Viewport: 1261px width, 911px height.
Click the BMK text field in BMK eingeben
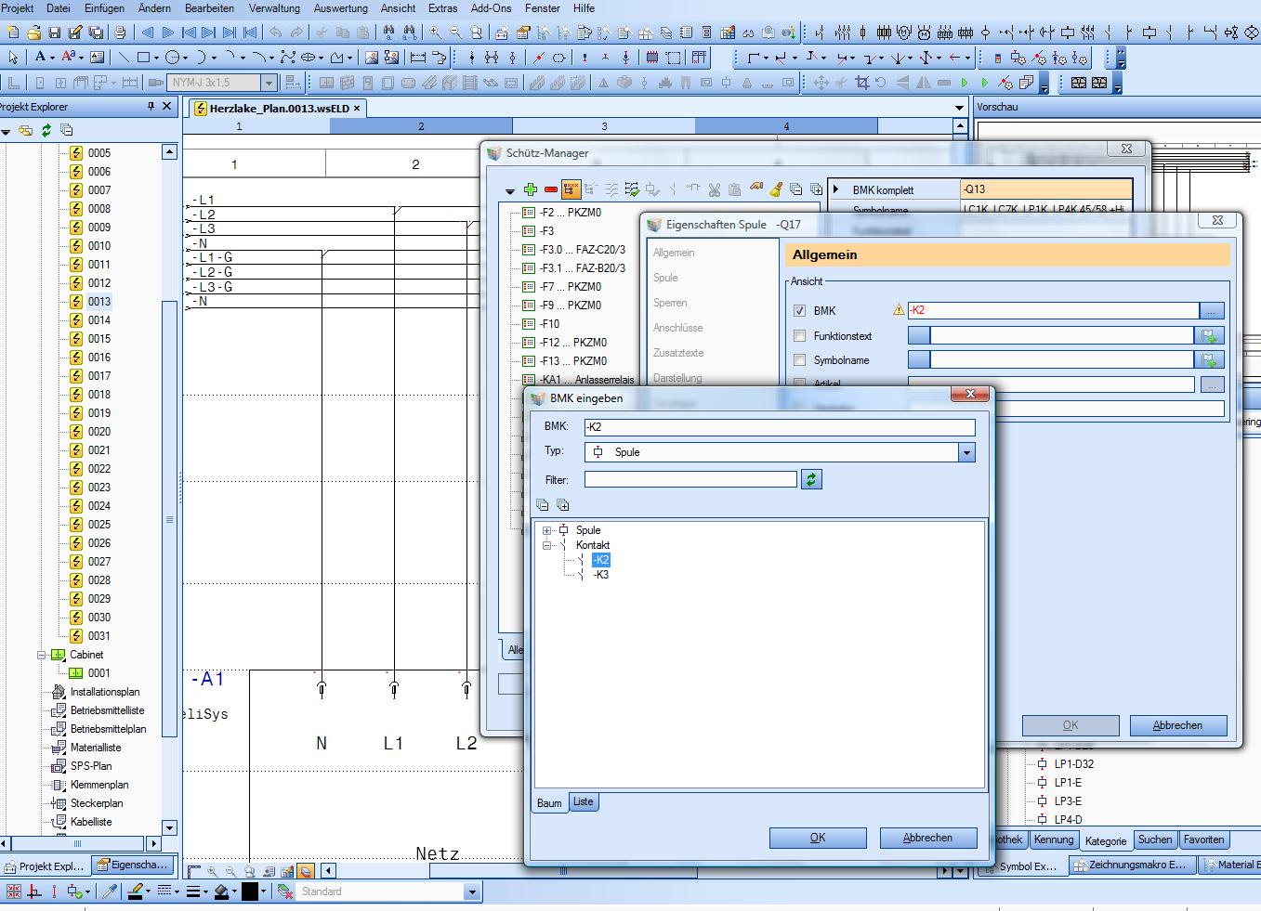click(x=780, y=427)
